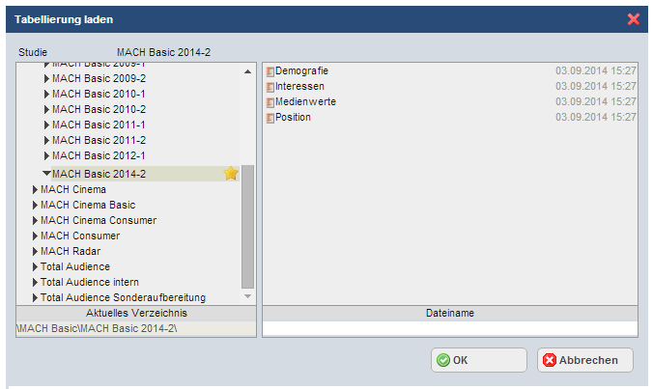The width and height of the screenshot is (653, 389).
Task: Select MACH Basic 2009-2 tree item
Action: click(99, 78)
